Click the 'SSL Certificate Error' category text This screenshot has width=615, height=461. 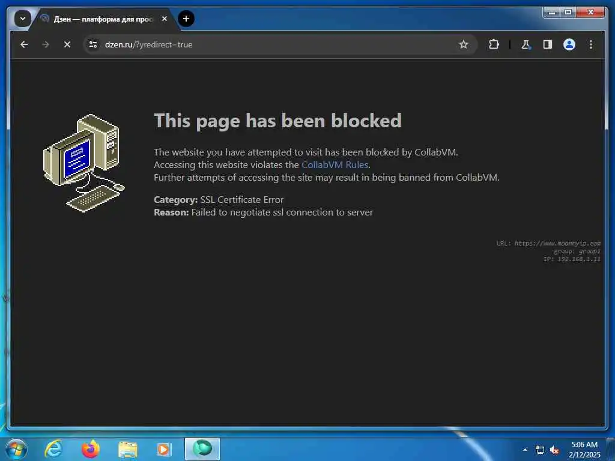[x=241, y=200]
